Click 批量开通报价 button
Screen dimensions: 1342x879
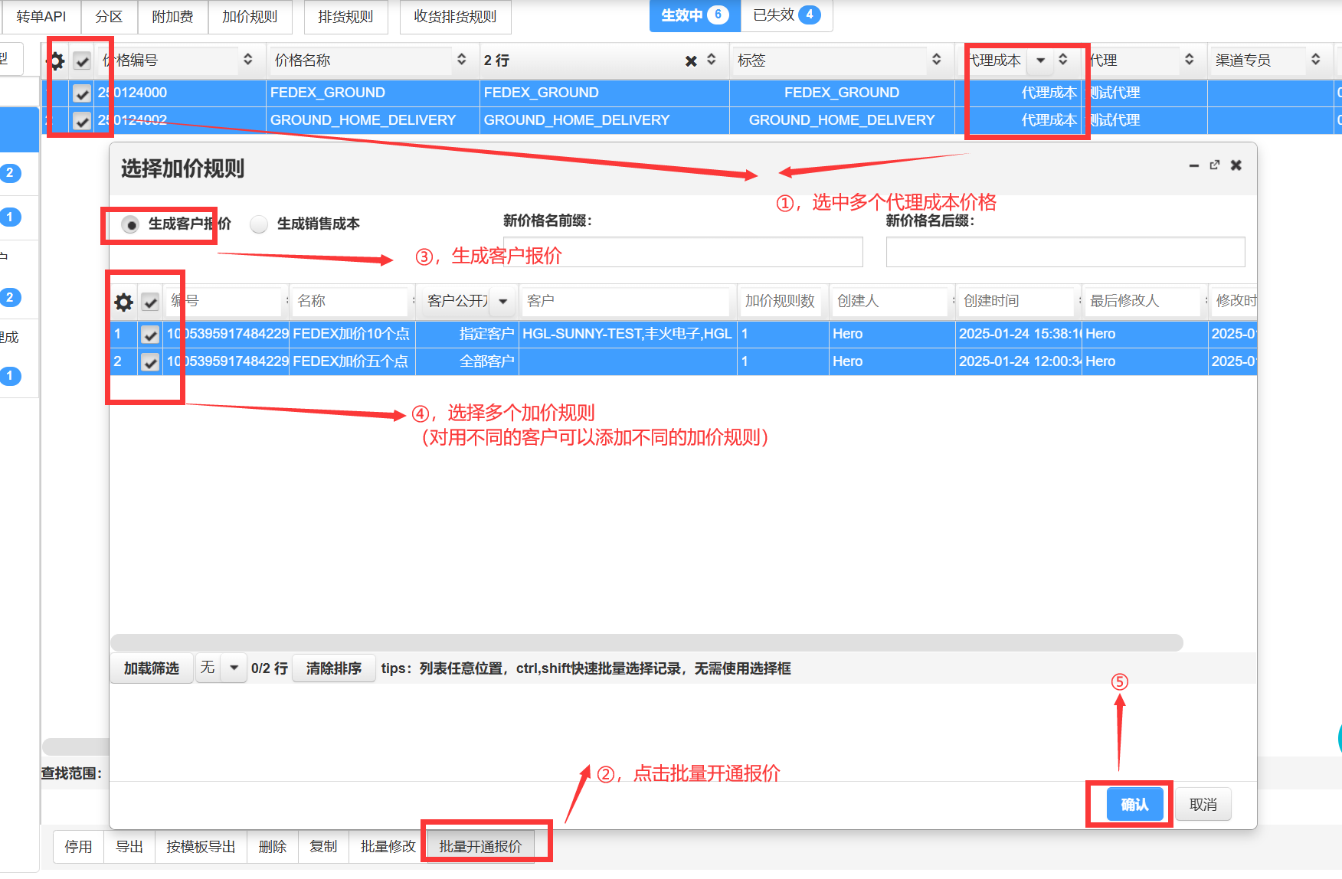(480, 846)
